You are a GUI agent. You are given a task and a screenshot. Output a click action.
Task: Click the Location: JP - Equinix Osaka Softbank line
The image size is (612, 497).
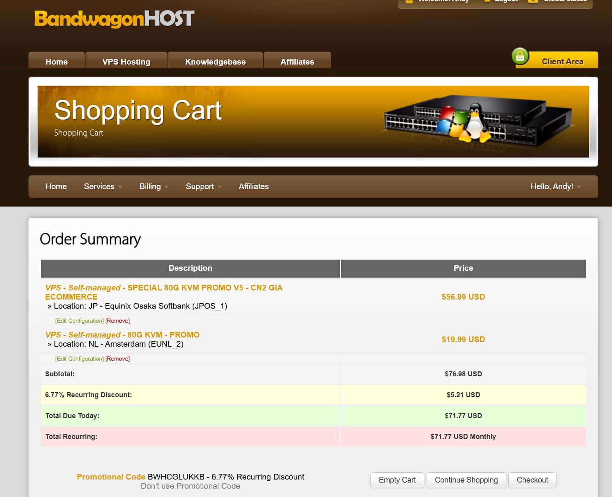137,306
